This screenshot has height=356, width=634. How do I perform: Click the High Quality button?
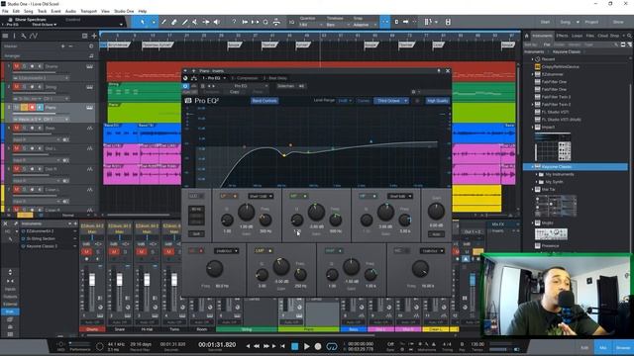point(437,101)
